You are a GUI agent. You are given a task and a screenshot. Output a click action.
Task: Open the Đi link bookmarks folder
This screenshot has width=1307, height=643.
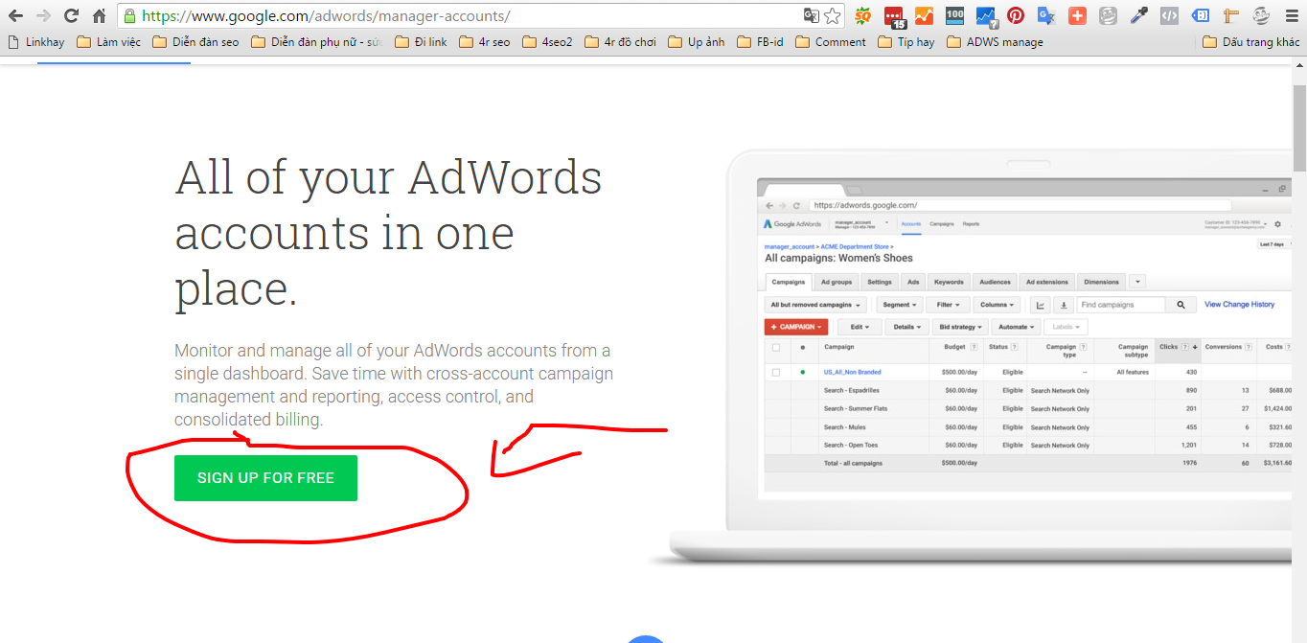pos(420,42)
